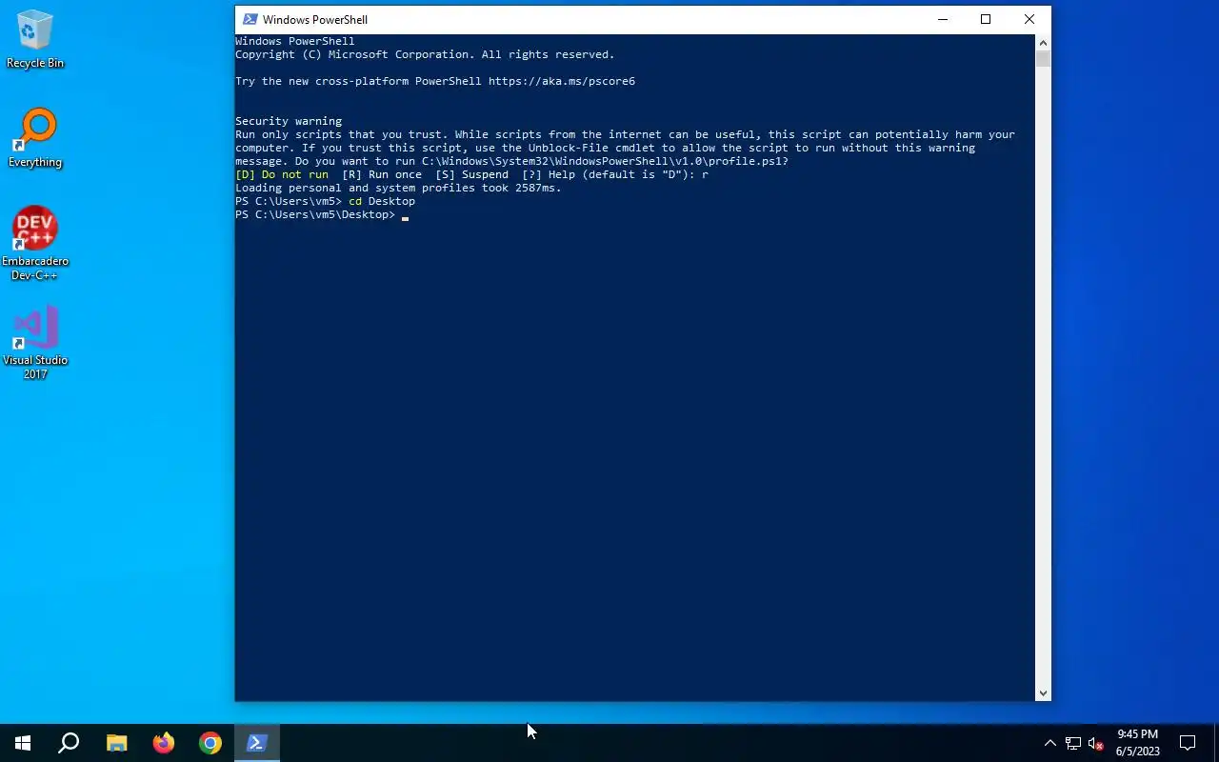Click the '[D] Do not run' option text
The width and height of the screenshot is (1219, 762).
tap(282, 174)
